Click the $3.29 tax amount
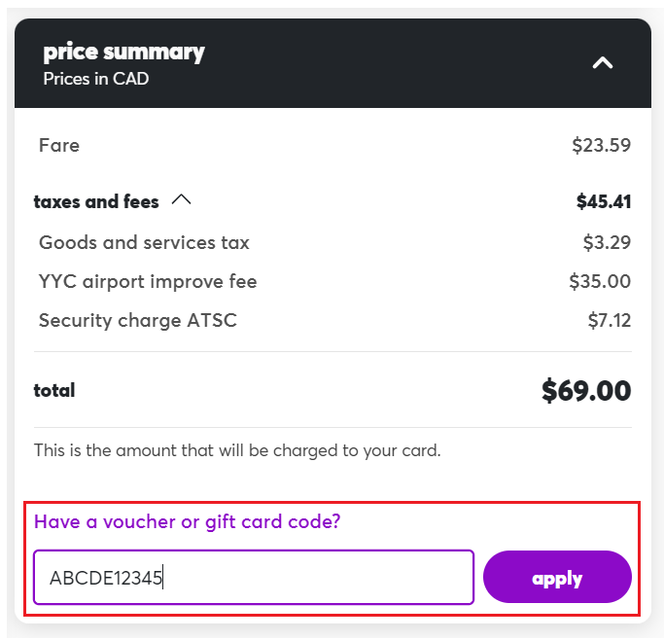Screen dimensions: 664x640 (607, 243)
